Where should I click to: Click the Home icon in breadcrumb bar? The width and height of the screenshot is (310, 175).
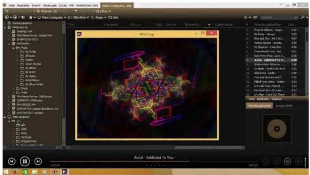[31, 18]
